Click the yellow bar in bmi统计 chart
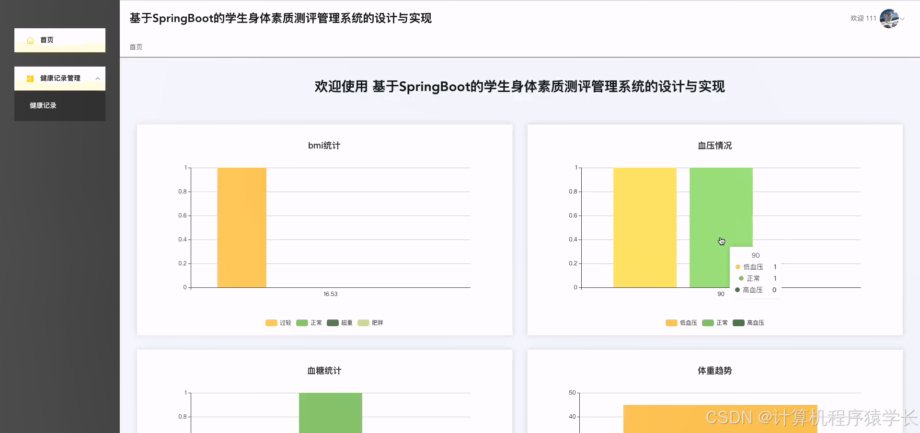The height and width of the screenshot is (433, 920). pyautogui.click(x=242, y=228)
